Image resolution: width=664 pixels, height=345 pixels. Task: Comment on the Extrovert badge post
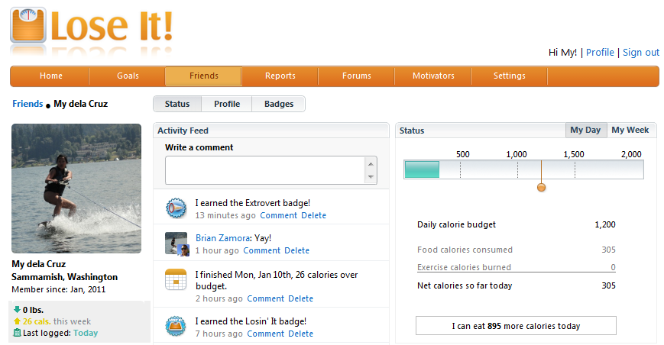pyautogui.click(x=278, y=215)
